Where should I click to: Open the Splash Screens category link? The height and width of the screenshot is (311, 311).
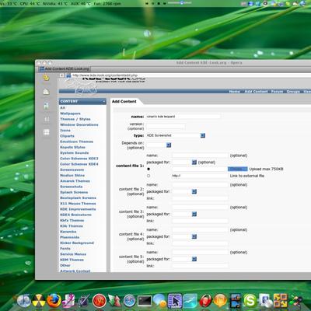74,192
